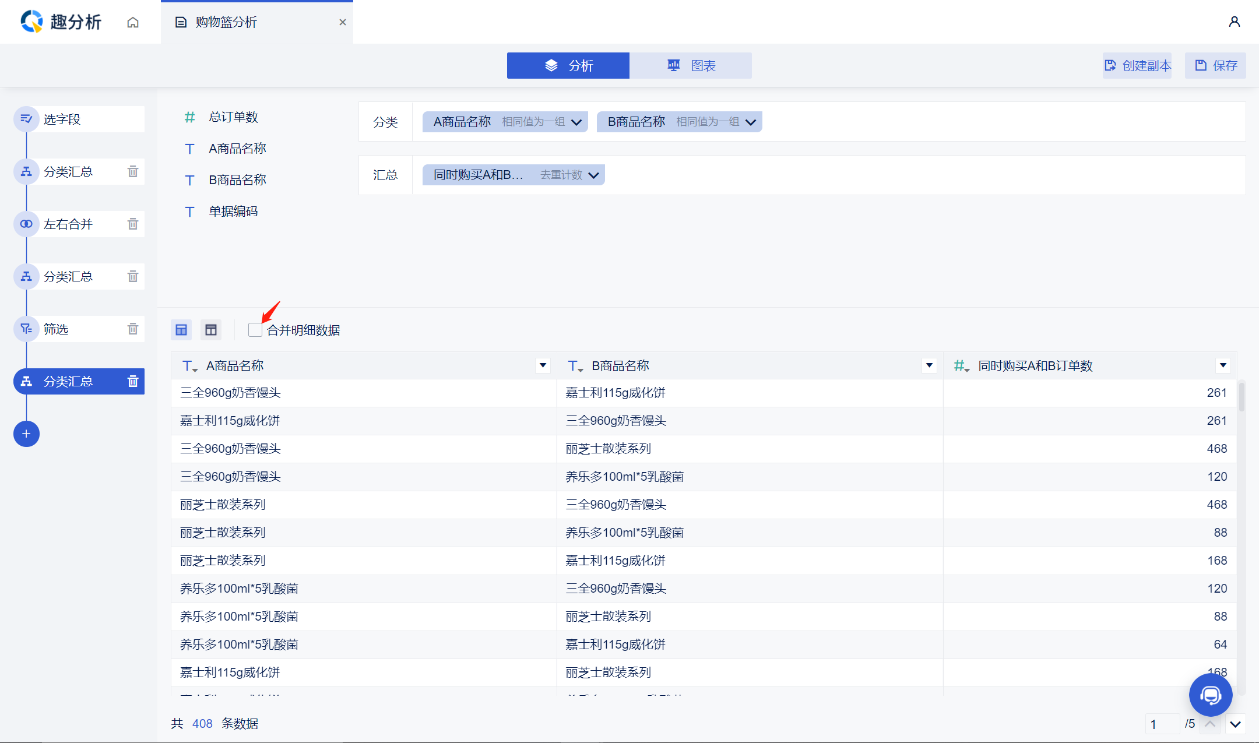The width and height of the screenshot is (1259, 743).
Task: Open the user account icon
Action: (1234, 22)
